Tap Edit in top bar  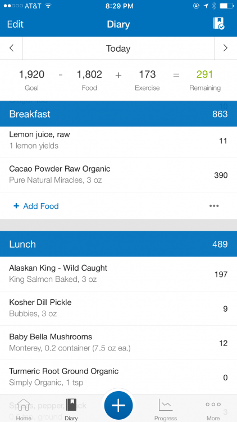click(15, 24)
